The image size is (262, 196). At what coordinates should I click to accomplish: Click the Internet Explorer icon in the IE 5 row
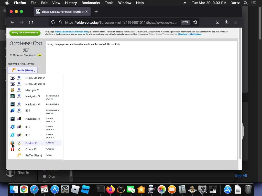[13, 127]
